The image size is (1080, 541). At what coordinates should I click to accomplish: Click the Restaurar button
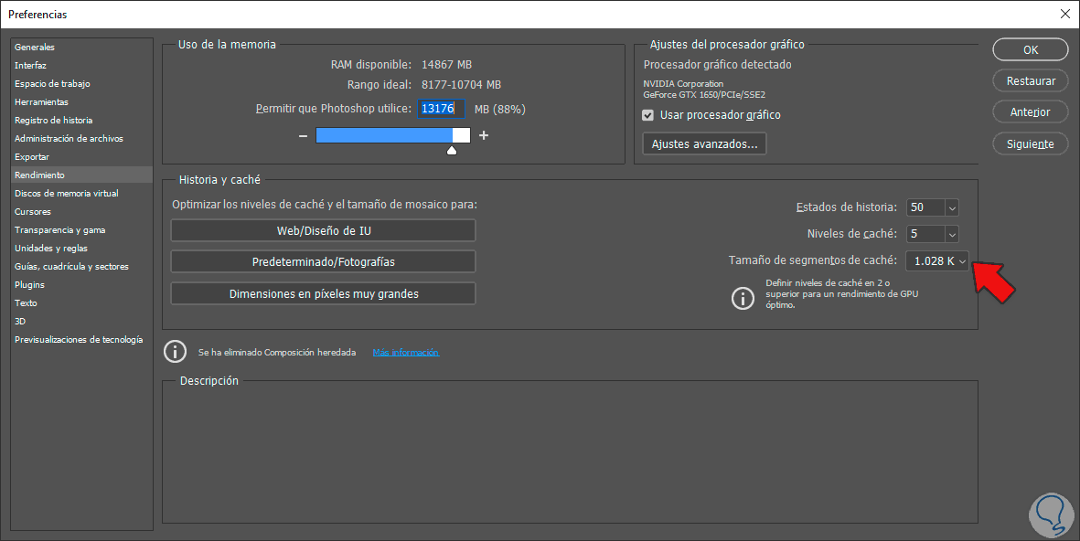click(1031, 81)
